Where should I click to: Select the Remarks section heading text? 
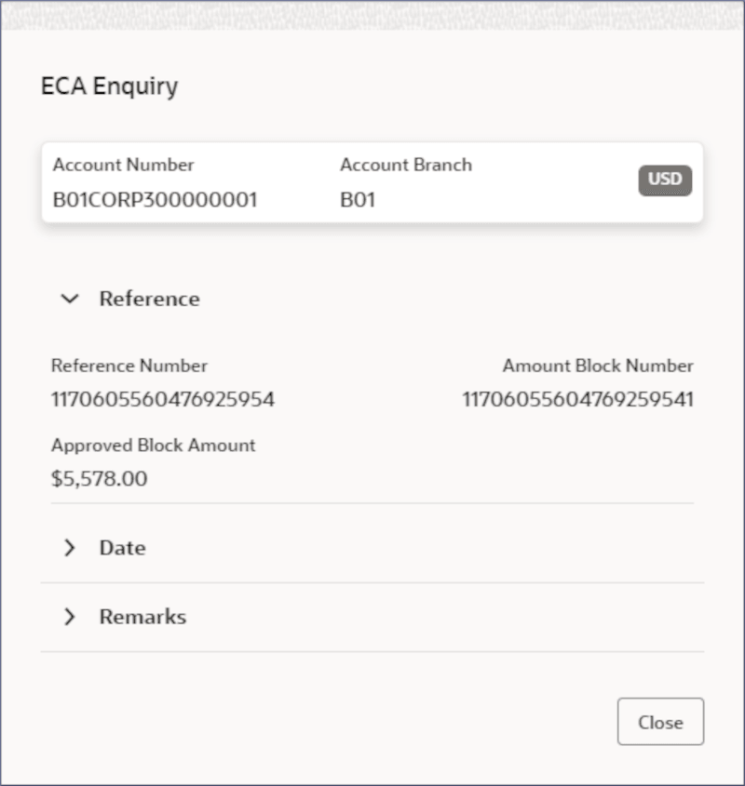142,617
